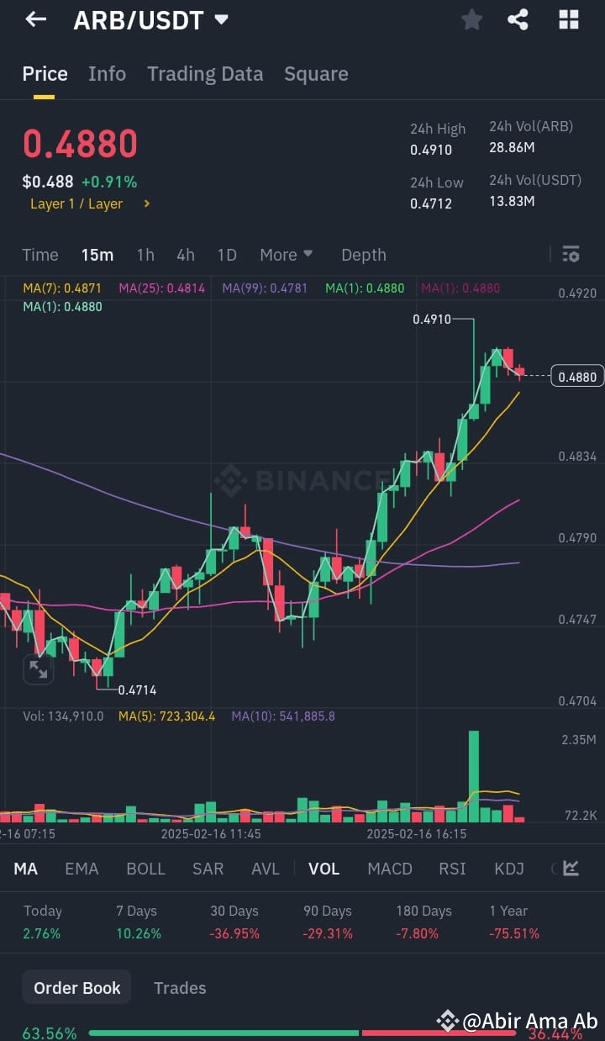Toggle the MA overlay indicator

click(25, 869)
